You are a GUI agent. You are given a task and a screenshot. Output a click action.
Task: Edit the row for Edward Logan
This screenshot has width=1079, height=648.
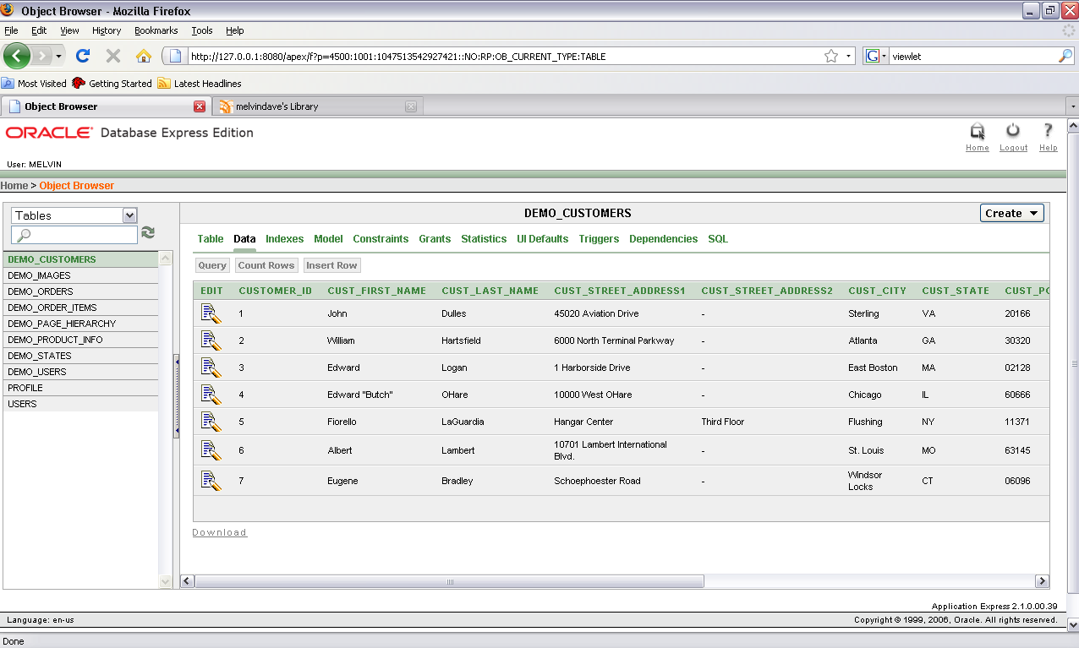pos(211,368)
